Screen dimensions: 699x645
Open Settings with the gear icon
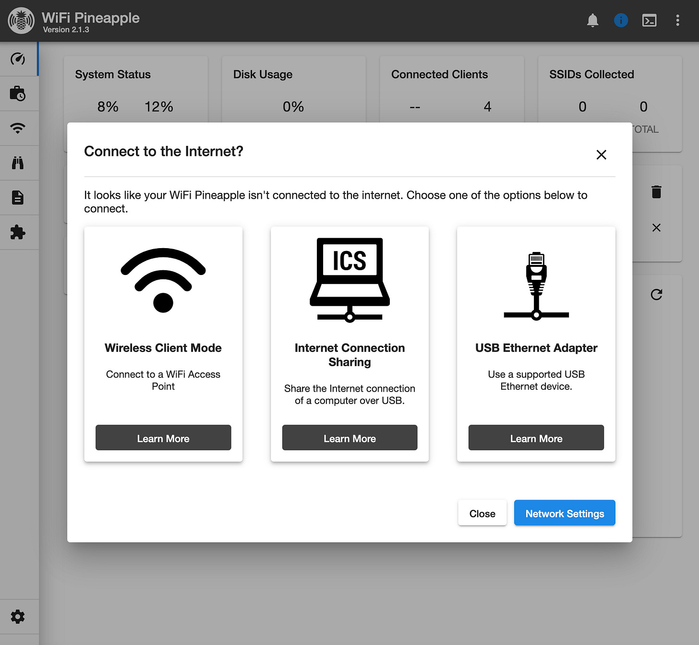18,616
